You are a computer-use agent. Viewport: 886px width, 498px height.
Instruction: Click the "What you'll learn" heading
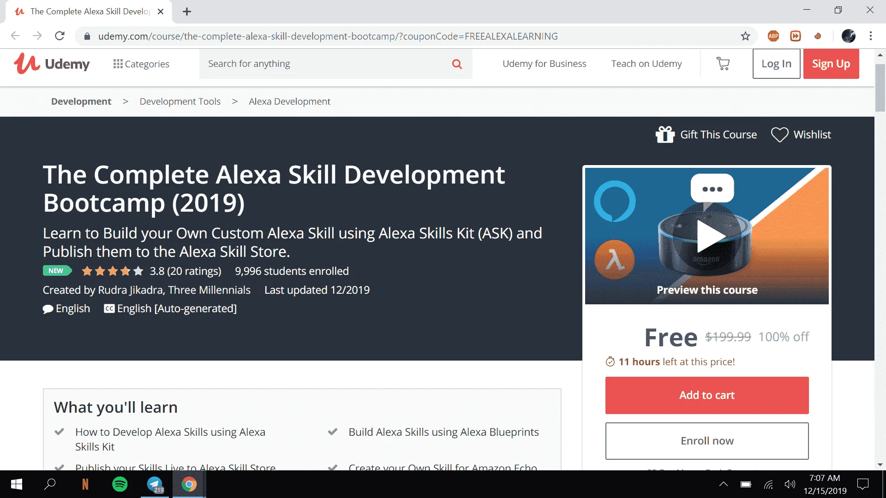pyautogui.click(x=116, y=407)
